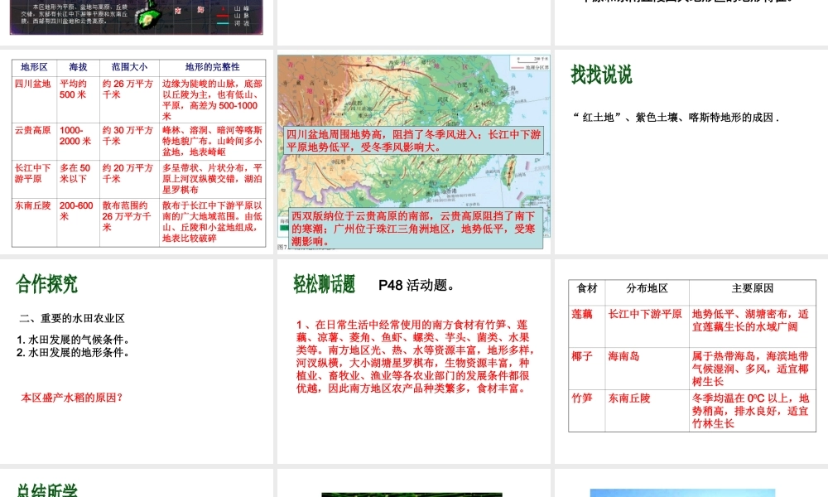Image resolution: width=828 pixels, height=497 pixels.
Task: Click the 范围大小 table header
Action: click(129, 67)
